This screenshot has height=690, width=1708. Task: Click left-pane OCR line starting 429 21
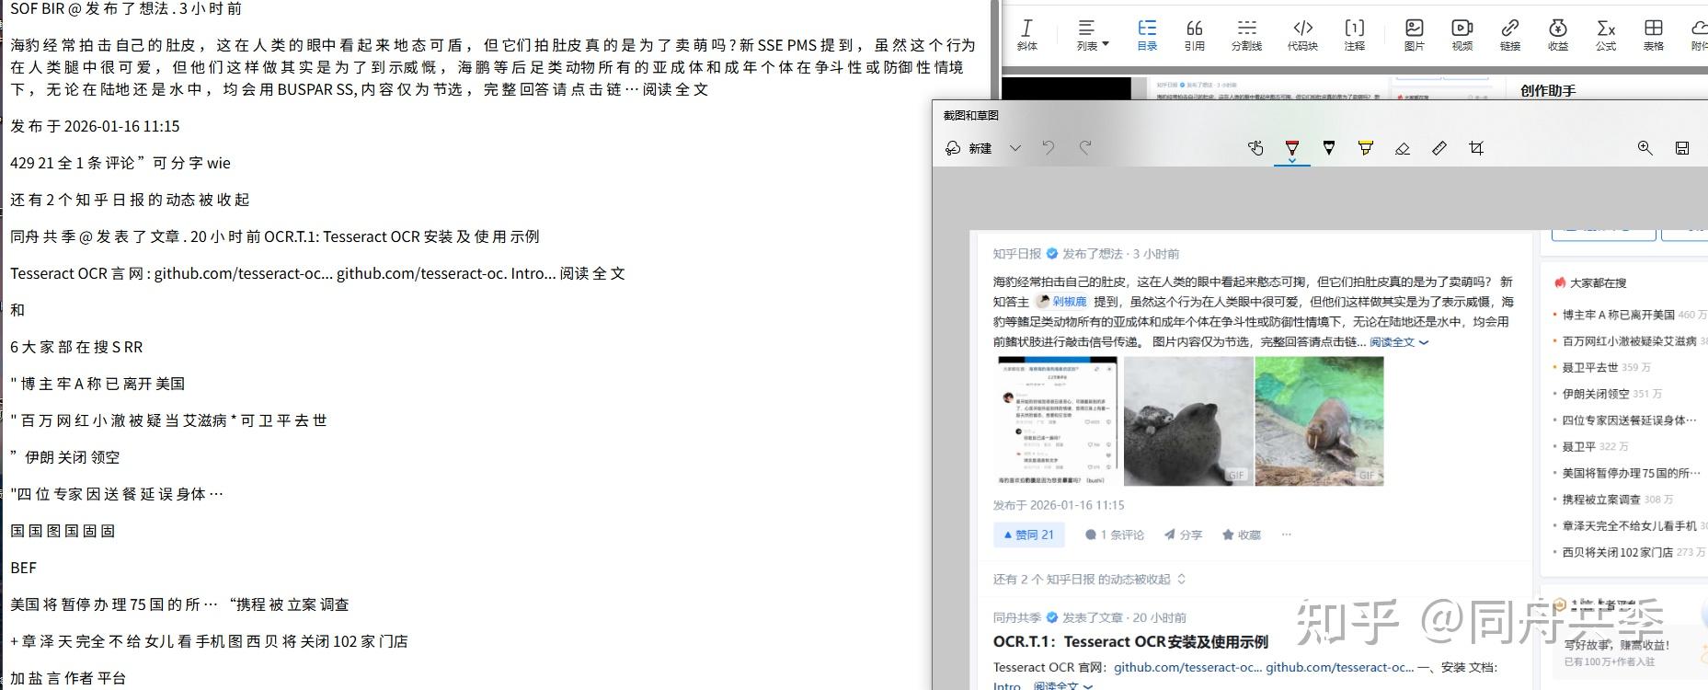pyautogui.click(x=120, y=163)
